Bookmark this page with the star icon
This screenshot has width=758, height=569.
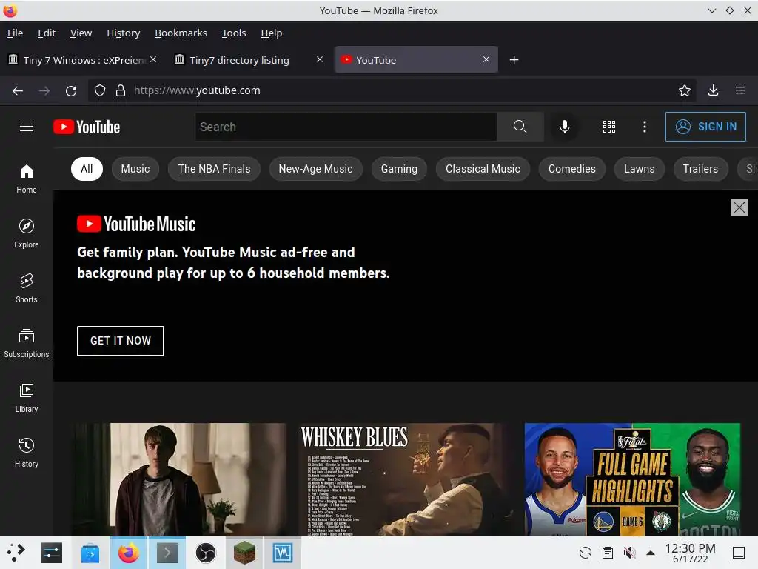[685, 90]
